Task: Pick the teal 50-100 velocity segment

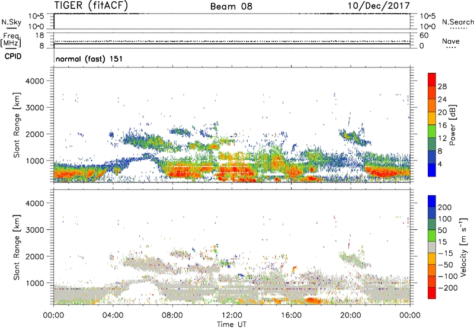Action: coord(432,224)
